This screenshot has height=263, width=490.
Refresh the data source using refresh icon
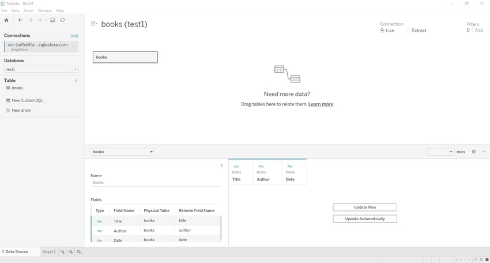pos(62,20)
